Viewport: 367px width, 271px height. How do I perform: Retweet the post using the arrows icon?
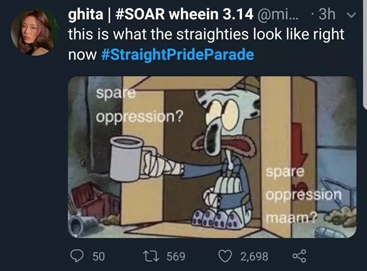[151, 256]
